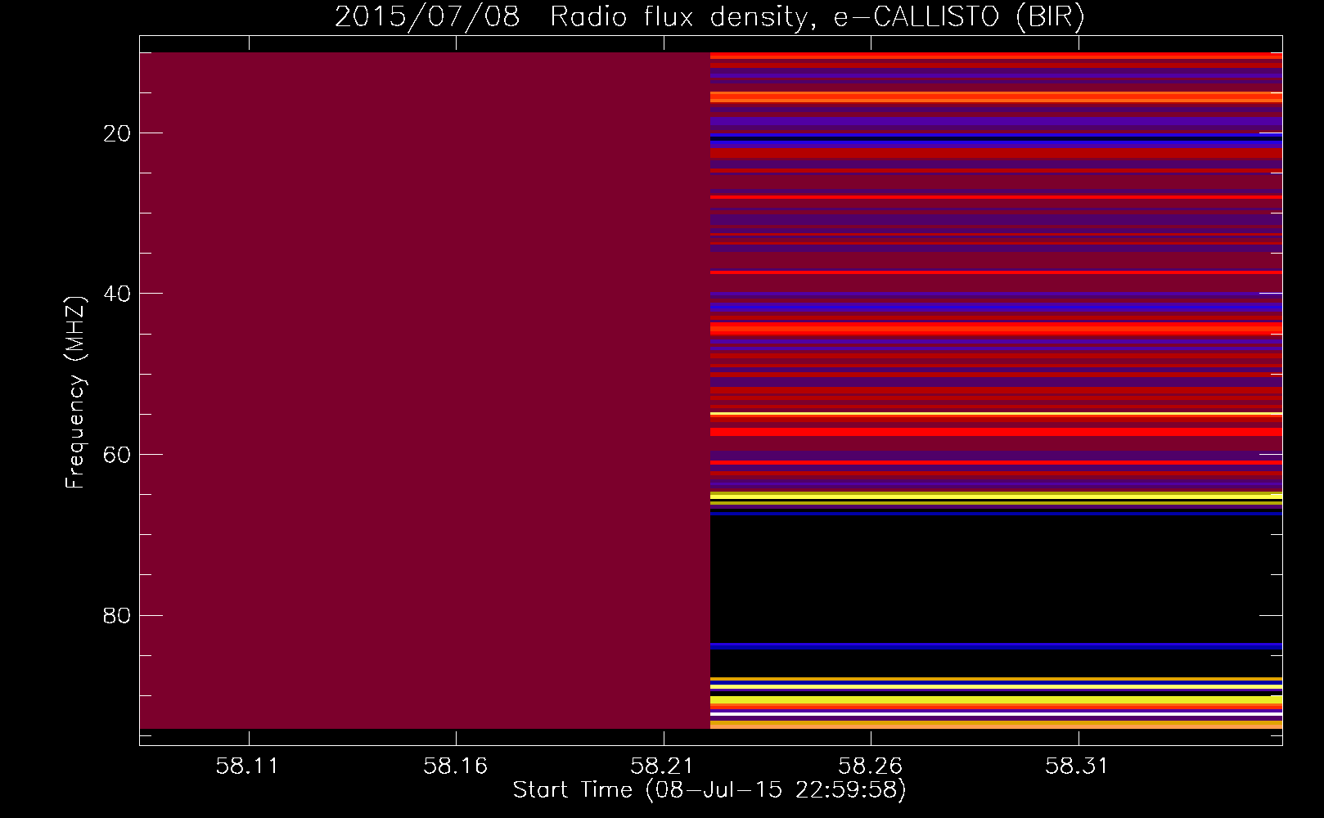Click the plot title 2015/07/08 Radio flux density
This screenshot has width=1324, height=818.
tap(709, 16)
